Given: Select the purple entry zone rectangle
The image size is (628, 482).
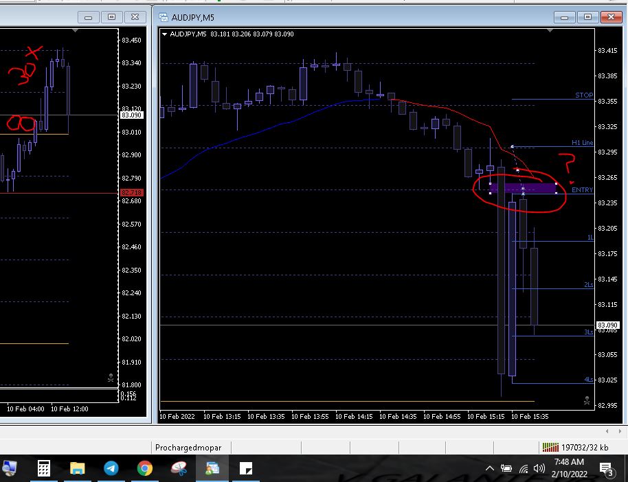Looking at the screenshot, I should coord(523,188).
